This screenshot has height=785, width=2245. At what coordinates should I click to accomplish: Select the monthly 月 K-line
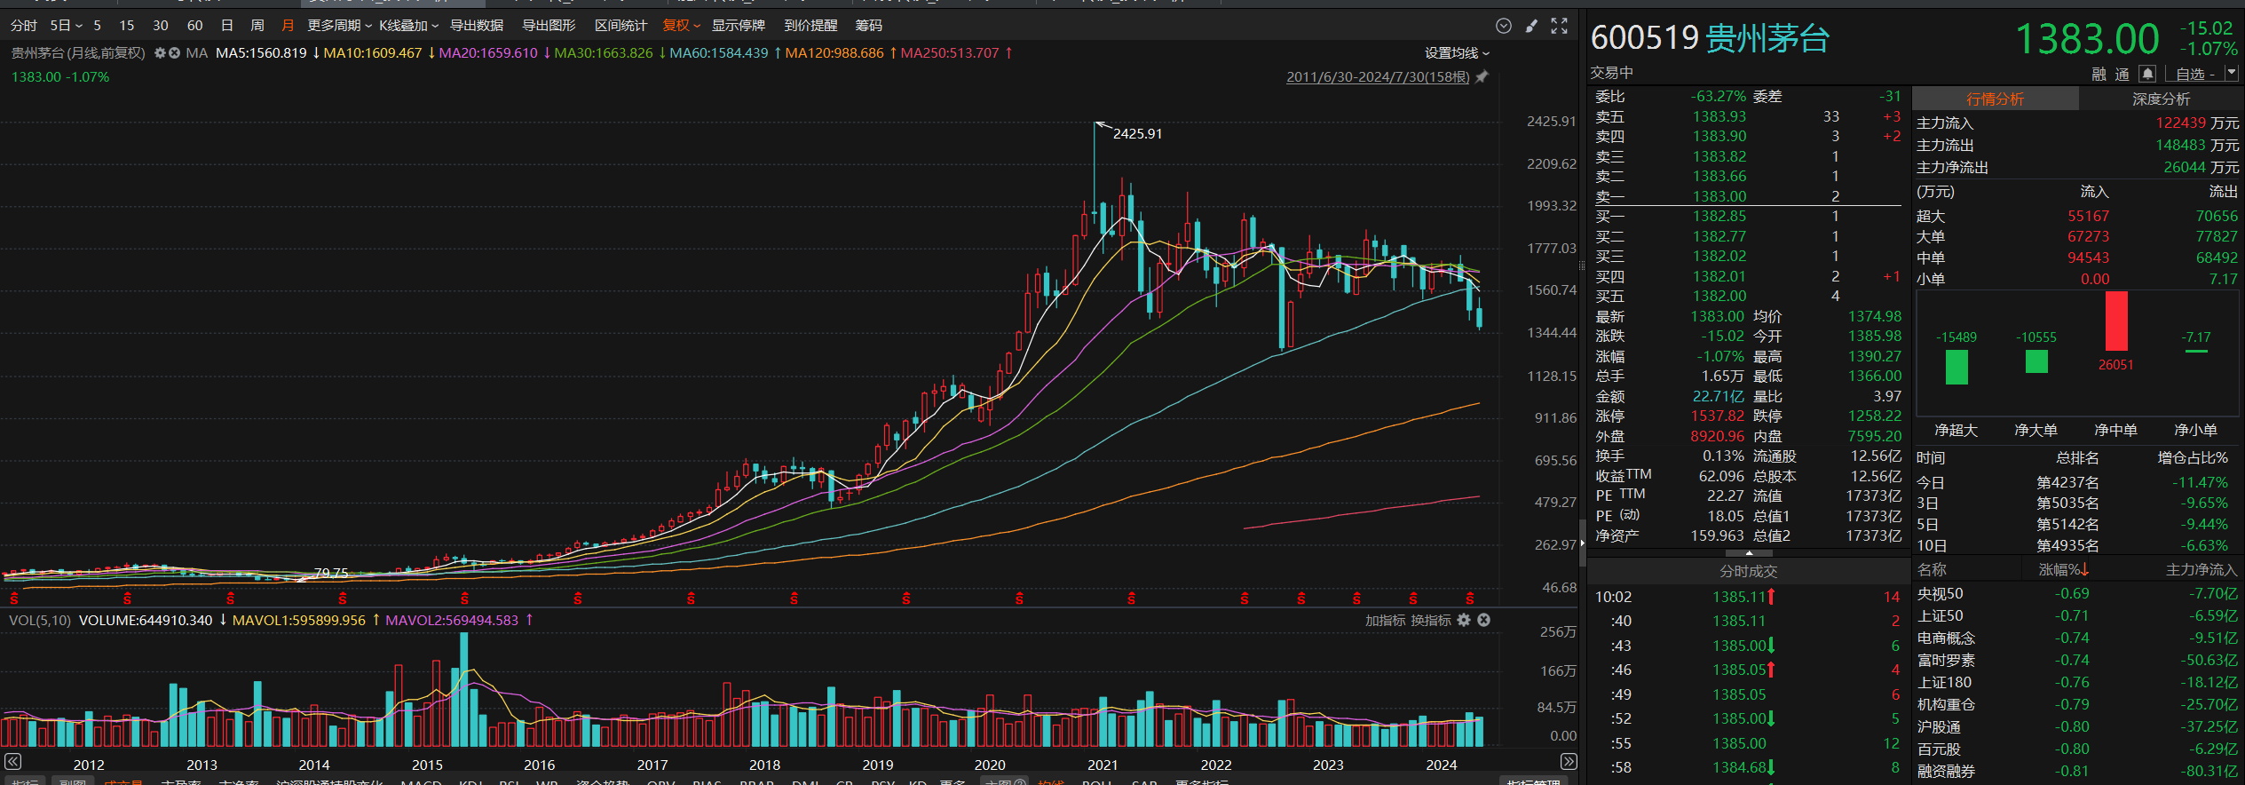click(288, 26)
